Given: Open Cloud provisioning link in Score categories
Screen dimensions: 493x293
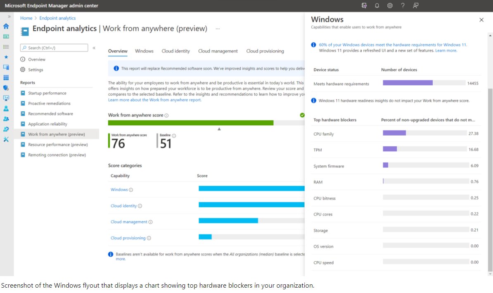Looking at the screenshot, I should click(x=128, y=238).
